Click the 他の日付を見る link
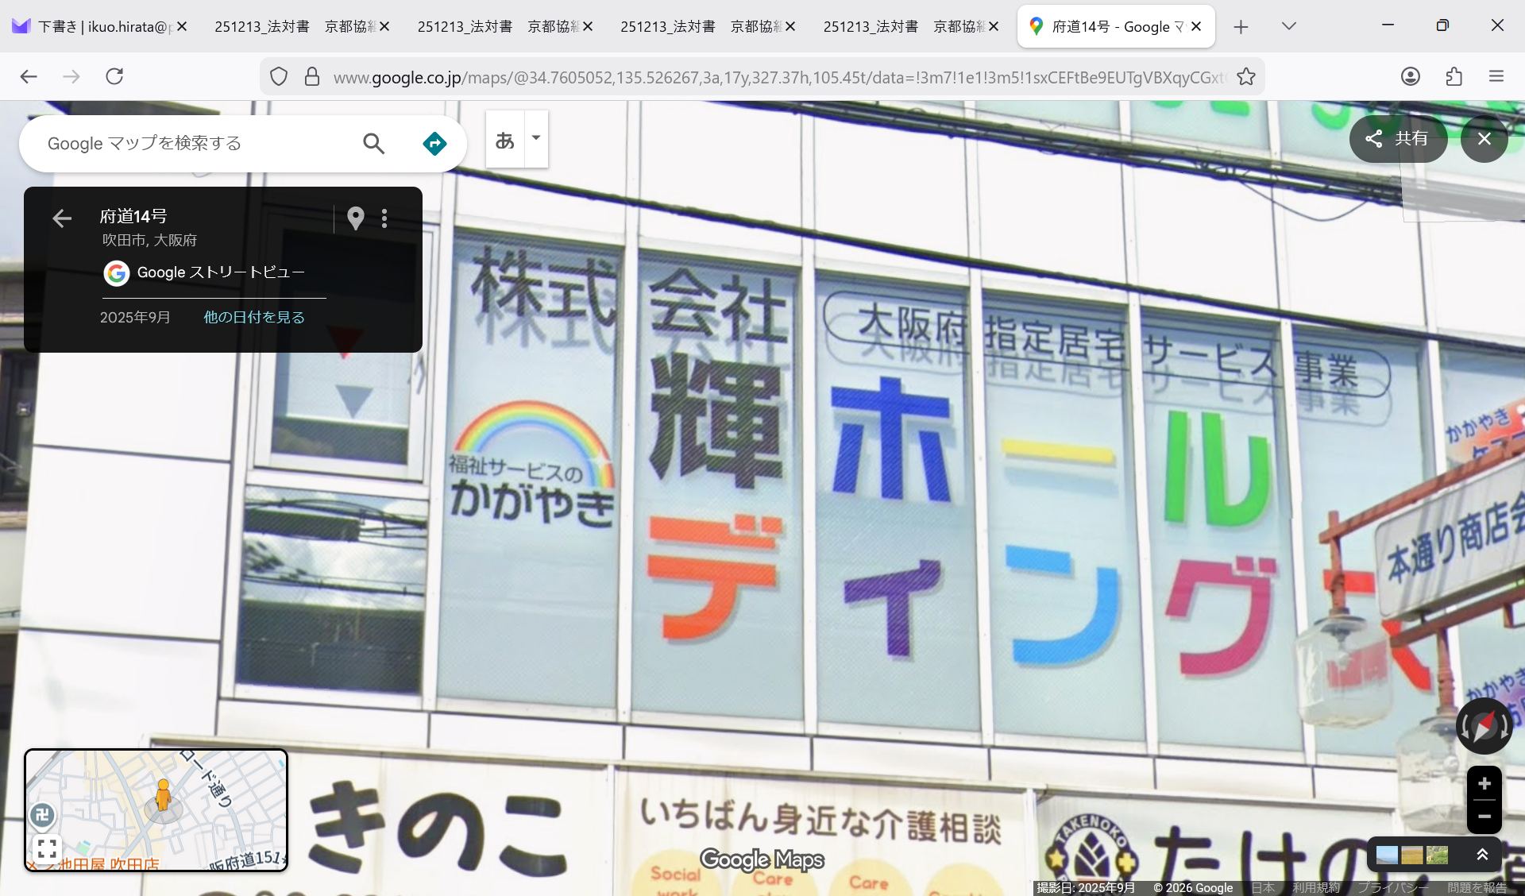 (254, 317)
